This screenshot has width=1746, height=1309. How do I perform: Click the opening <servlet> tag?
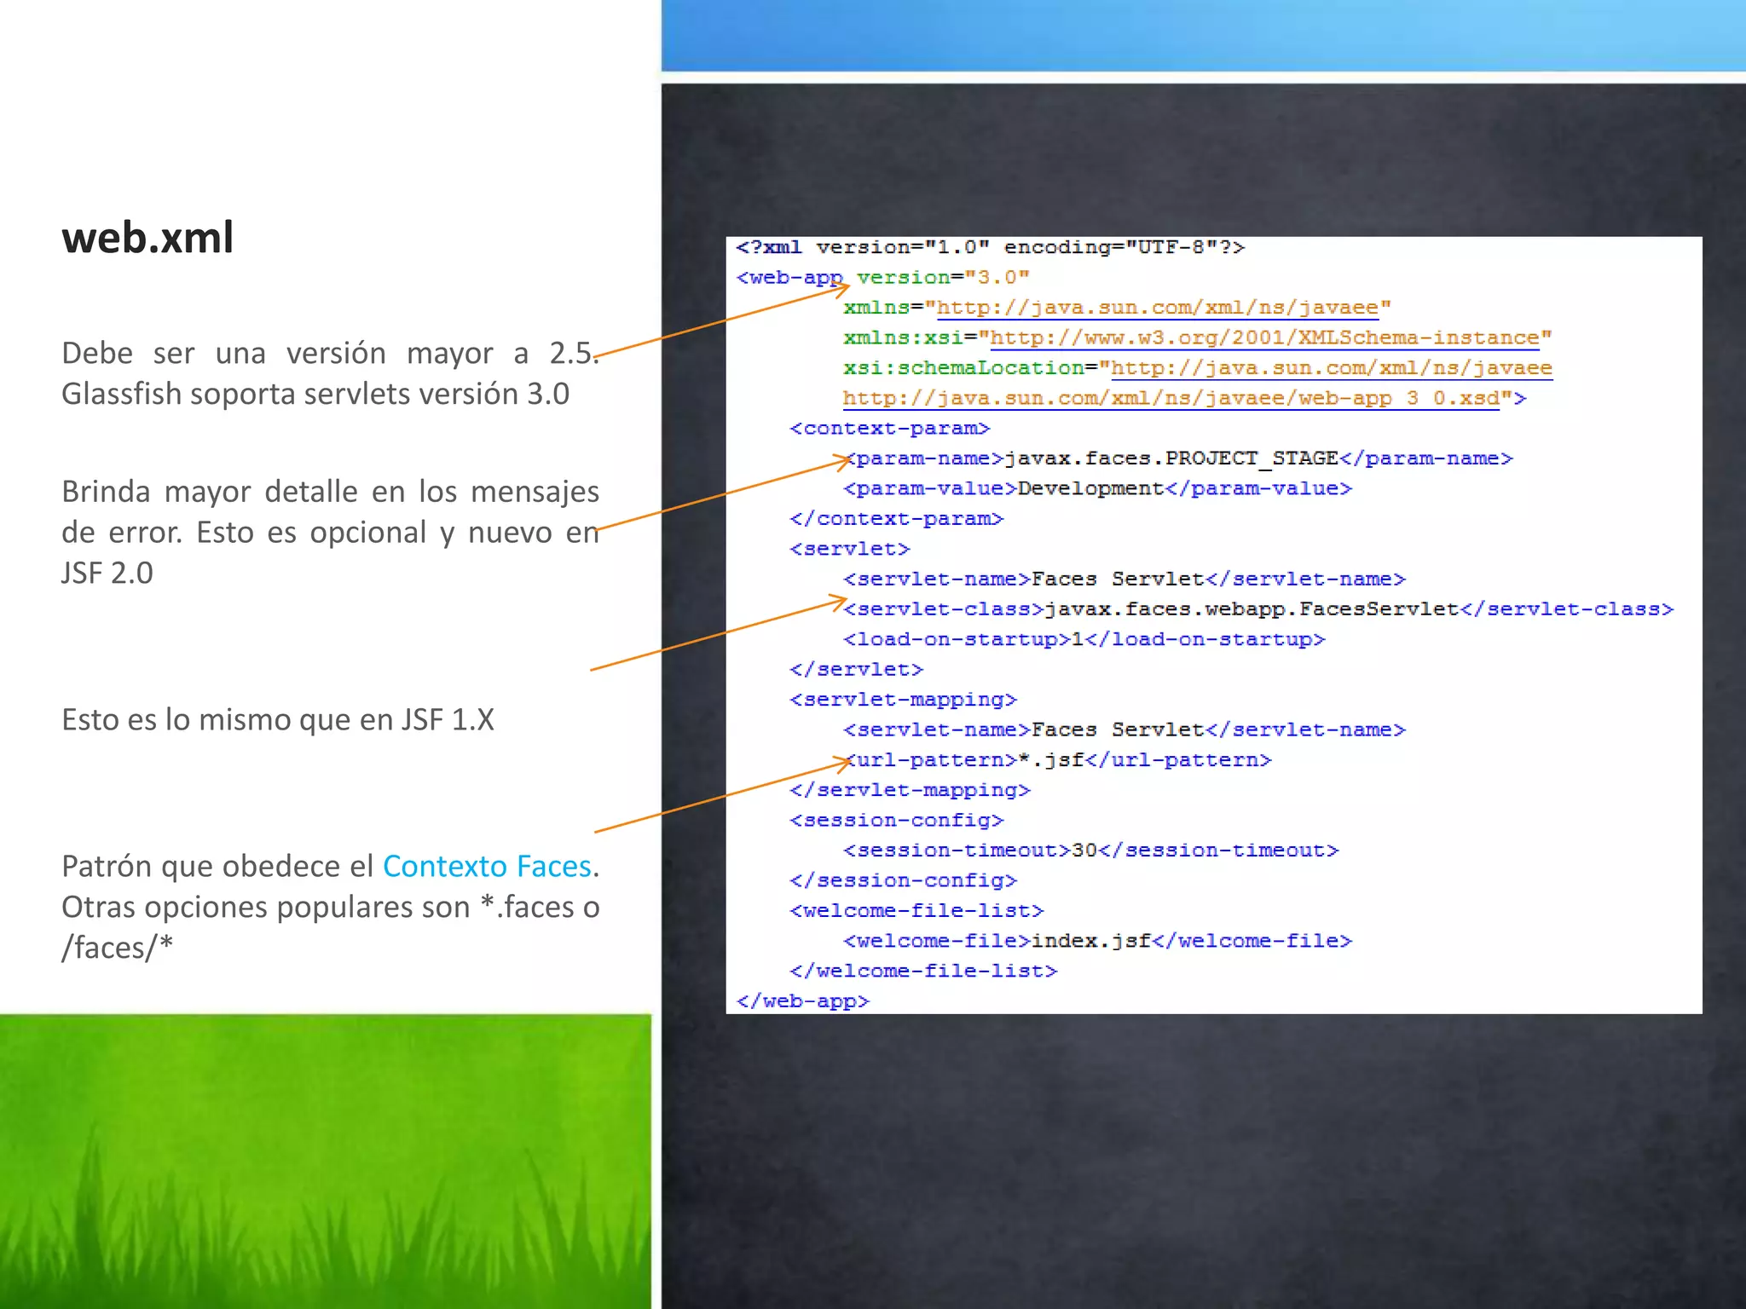(850, 549)
